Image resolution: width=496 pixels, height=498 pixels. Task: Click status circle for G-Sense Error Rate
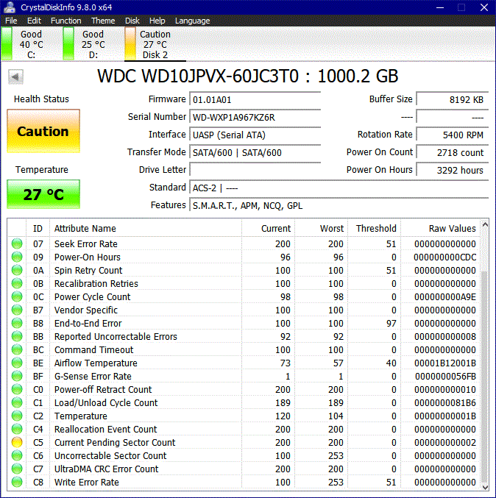[17, 377]
